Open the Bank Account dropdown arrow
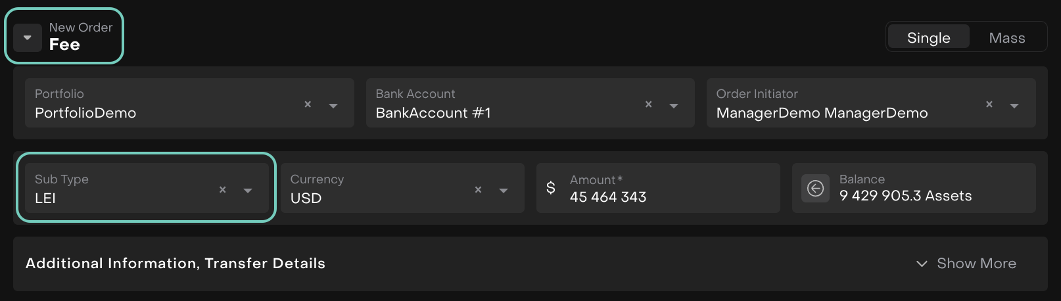The width and height of the screenshot is (1061, 301). 674,105
